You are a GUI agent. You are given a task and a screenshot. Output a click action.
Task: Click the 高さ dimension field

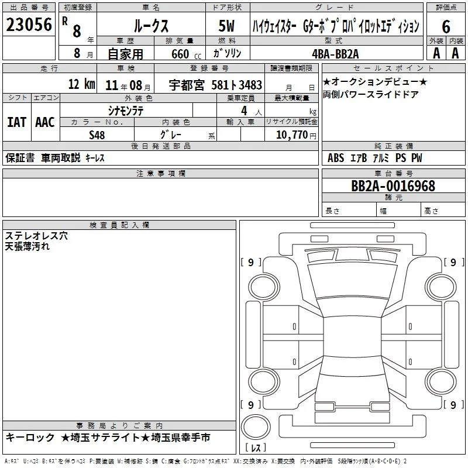(x=443, y=209)
